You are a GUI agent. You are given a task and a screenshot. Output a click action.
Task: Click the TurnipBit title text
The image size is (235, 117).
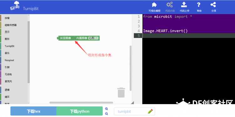coord(31,8)
